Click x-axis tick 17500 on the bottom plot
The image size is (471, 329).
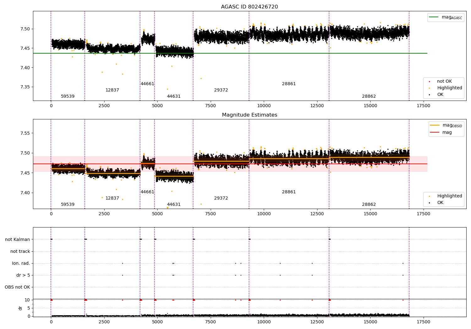pos(423,322)
